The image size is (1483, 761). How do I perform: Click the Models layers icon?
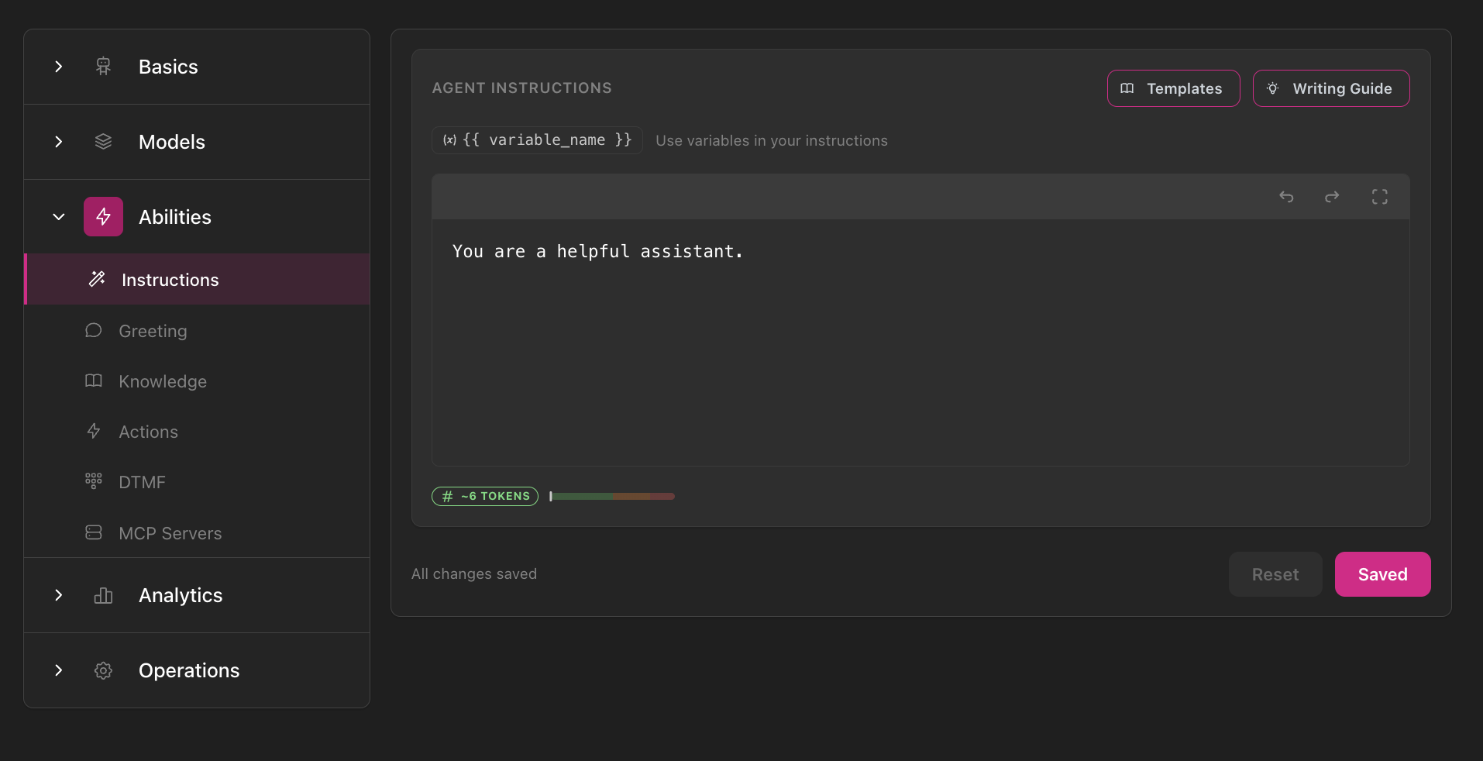tap(103, 142)
